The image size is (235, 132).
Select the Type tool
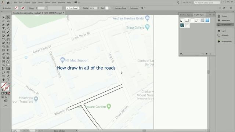point(3,29)
